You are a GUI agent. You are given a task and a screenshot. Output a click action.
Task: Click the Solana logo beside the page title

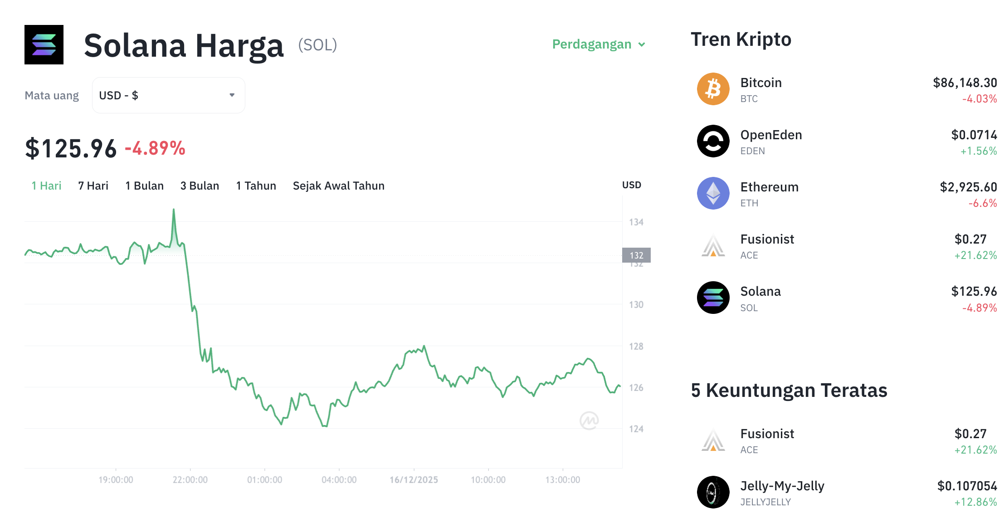point(44,45)
